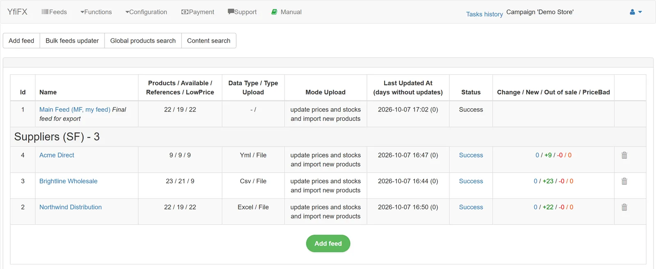This screenshot has width=656, height=269.
Task: Click the Success status for Brightline Wholesale
Action: (471, 181)
